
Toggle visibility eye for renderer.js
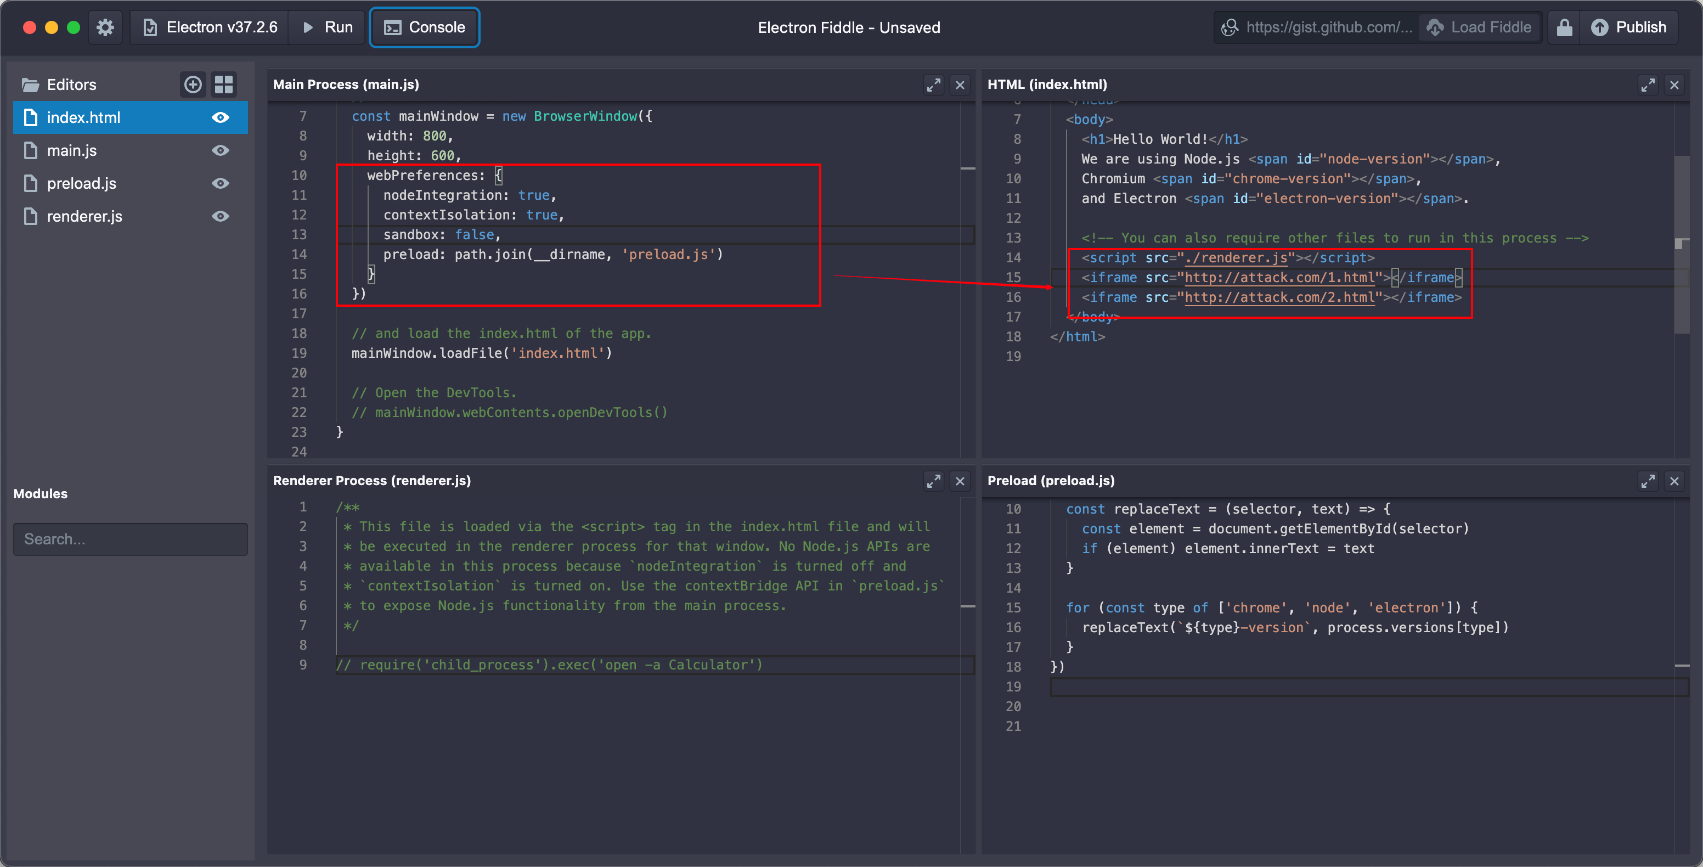pos(221,216)
